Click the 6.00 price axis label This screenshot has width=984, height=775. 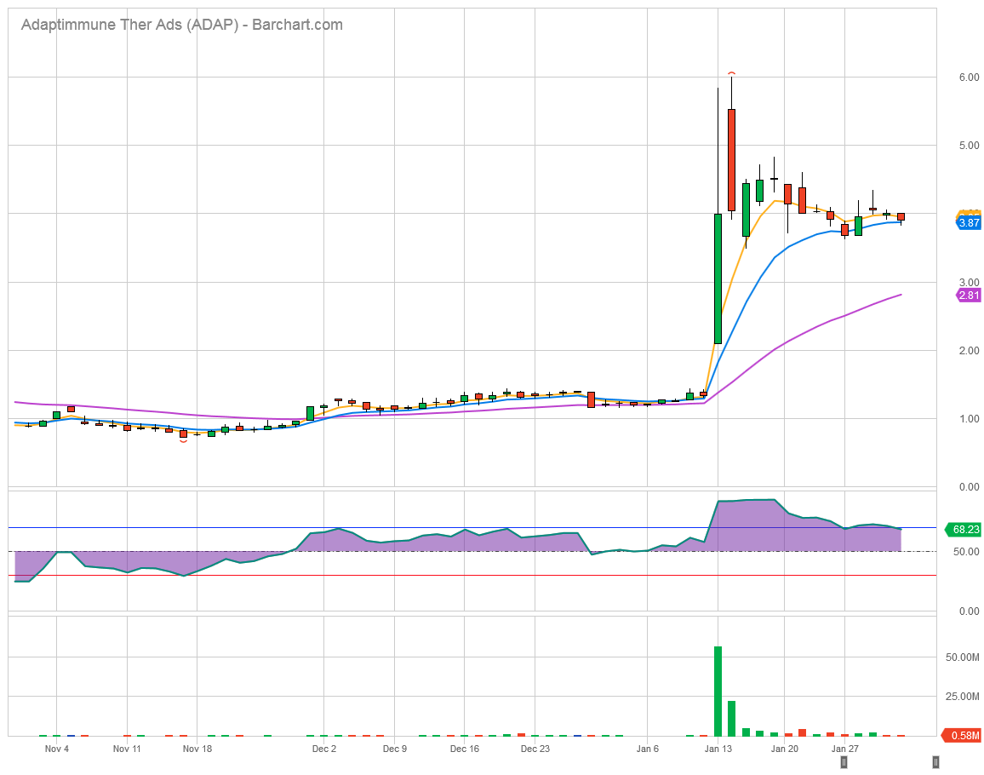click(x=969, y=77)
